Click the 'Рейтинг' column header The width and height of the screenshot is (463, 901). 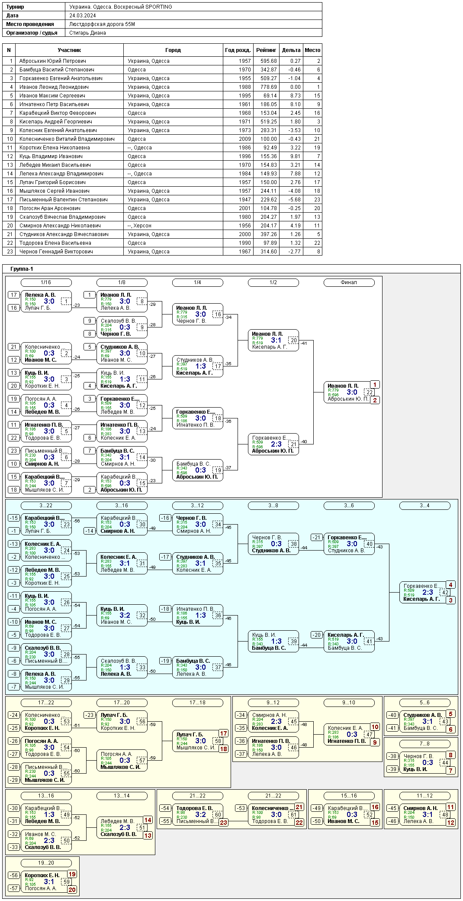266,50
